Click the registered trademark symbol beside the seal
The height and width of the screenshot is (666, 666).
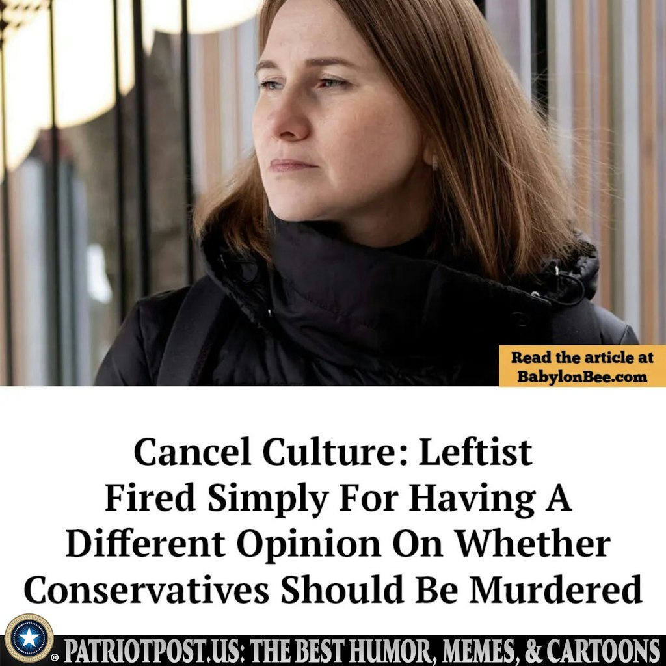point(55,658)
